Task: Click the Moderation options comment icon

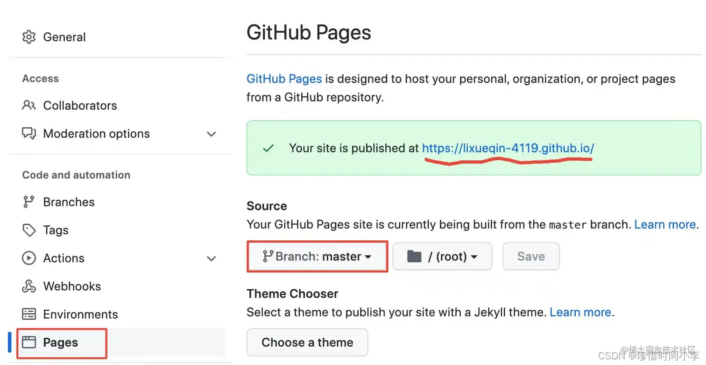Action: click(x=29, y=134)
